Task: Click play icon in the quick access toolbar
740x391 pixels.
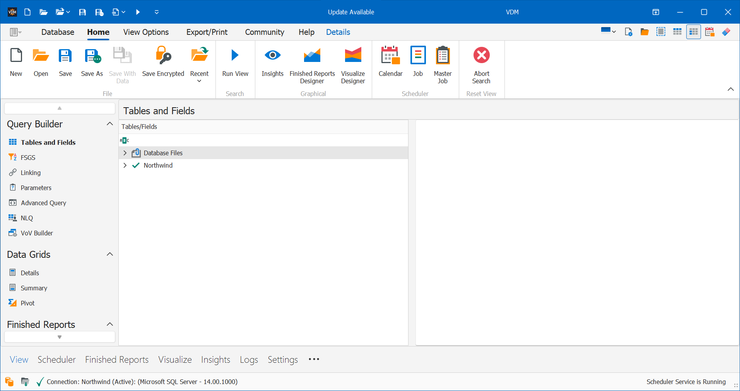Action: coord(138,12)
